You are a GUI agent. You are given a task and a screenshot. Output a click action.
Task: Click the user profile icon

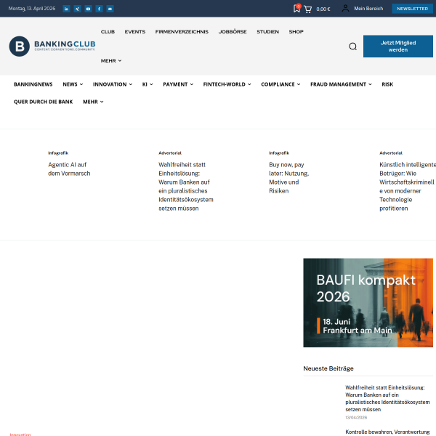tap(345, 8)
